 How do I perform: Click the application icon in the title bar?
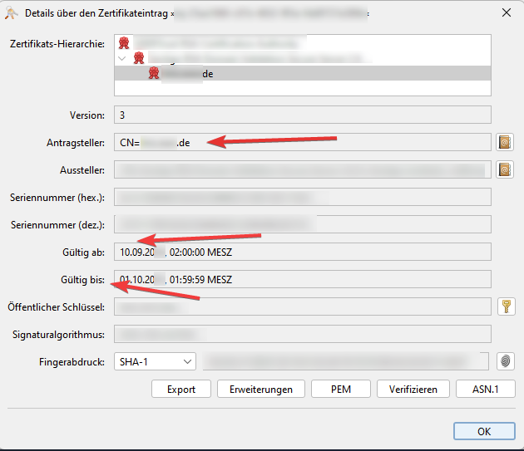pyautogui.click(x=12, y=12)
